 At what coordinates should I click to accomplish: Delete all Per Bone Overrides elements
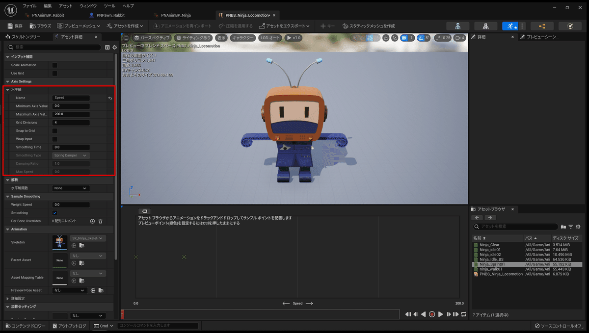(x=101, y=221)
